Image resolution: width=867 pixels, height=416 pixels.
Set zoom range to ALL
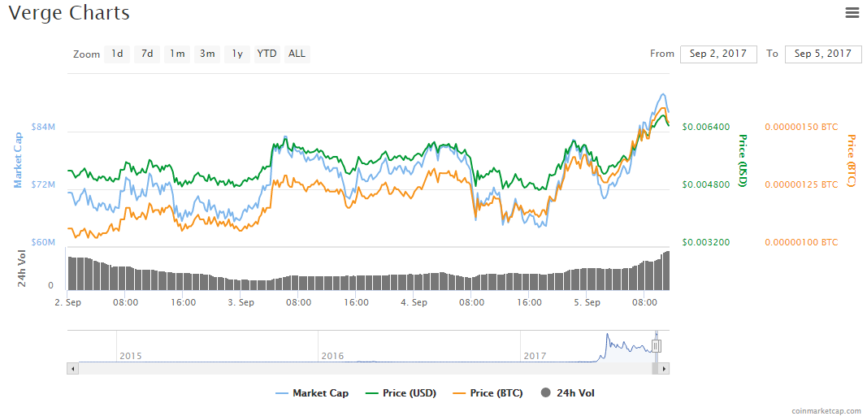(x=297, y=54)
